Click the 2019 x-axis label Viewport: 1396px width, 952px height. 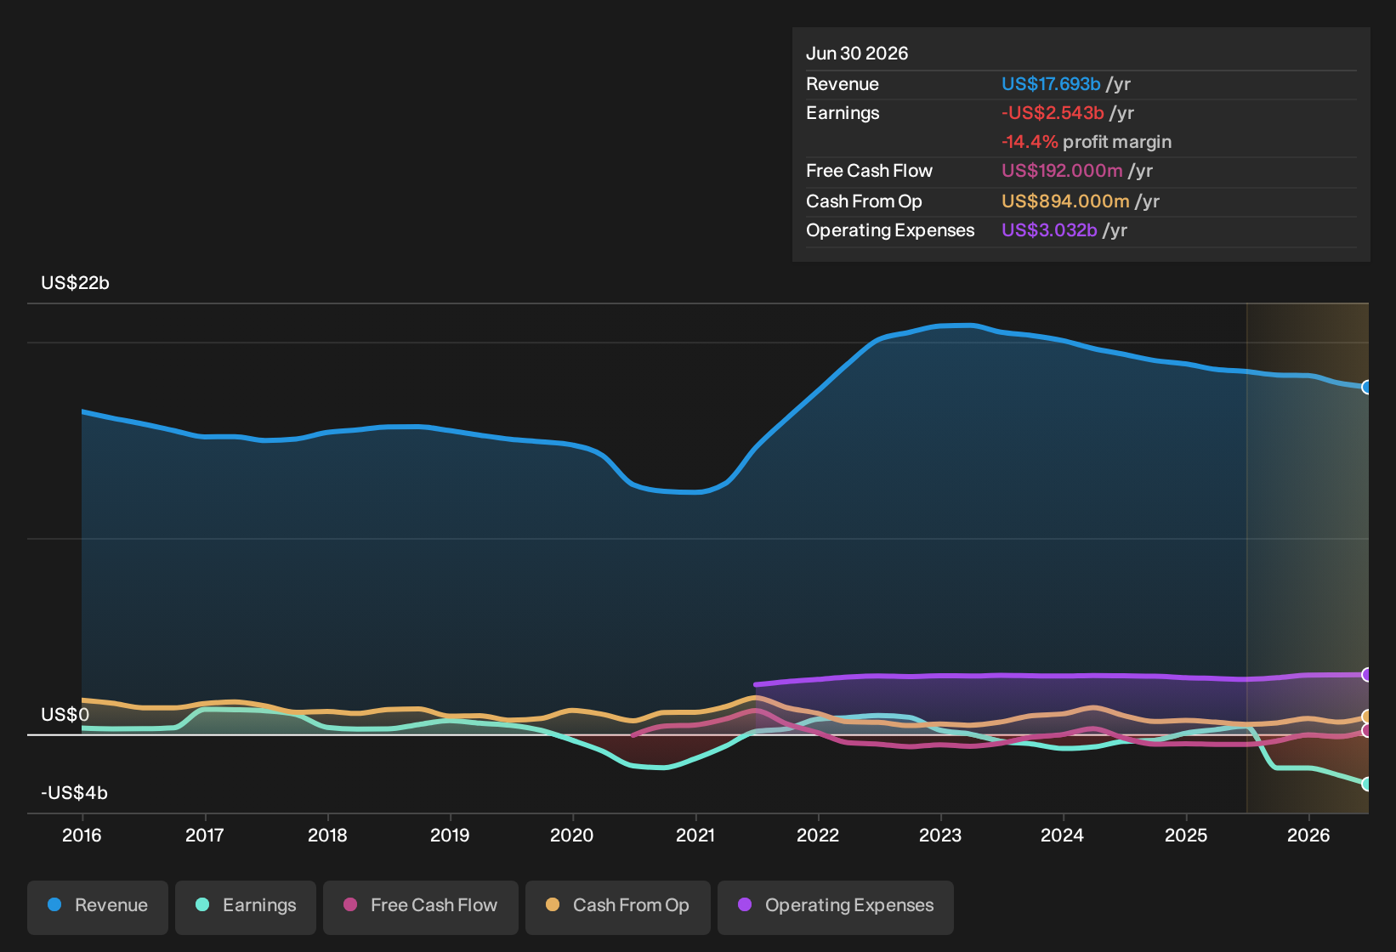pos(450,836)
